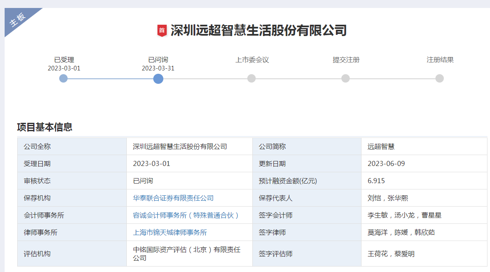Click the 预计融资金额 value 6.915
Image resolution: width=490 pixels, height=272 pixels.
376,181
